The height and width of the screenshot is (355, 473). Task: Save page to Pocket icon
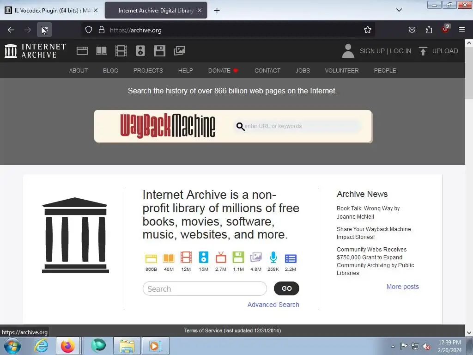(412, 30)
